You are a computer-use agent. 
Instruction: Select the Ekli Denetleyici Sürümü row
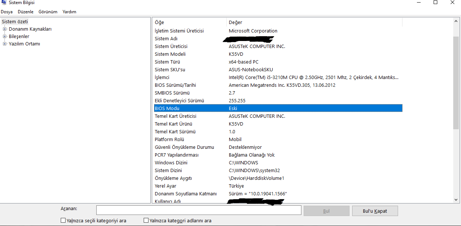point(278,100)
